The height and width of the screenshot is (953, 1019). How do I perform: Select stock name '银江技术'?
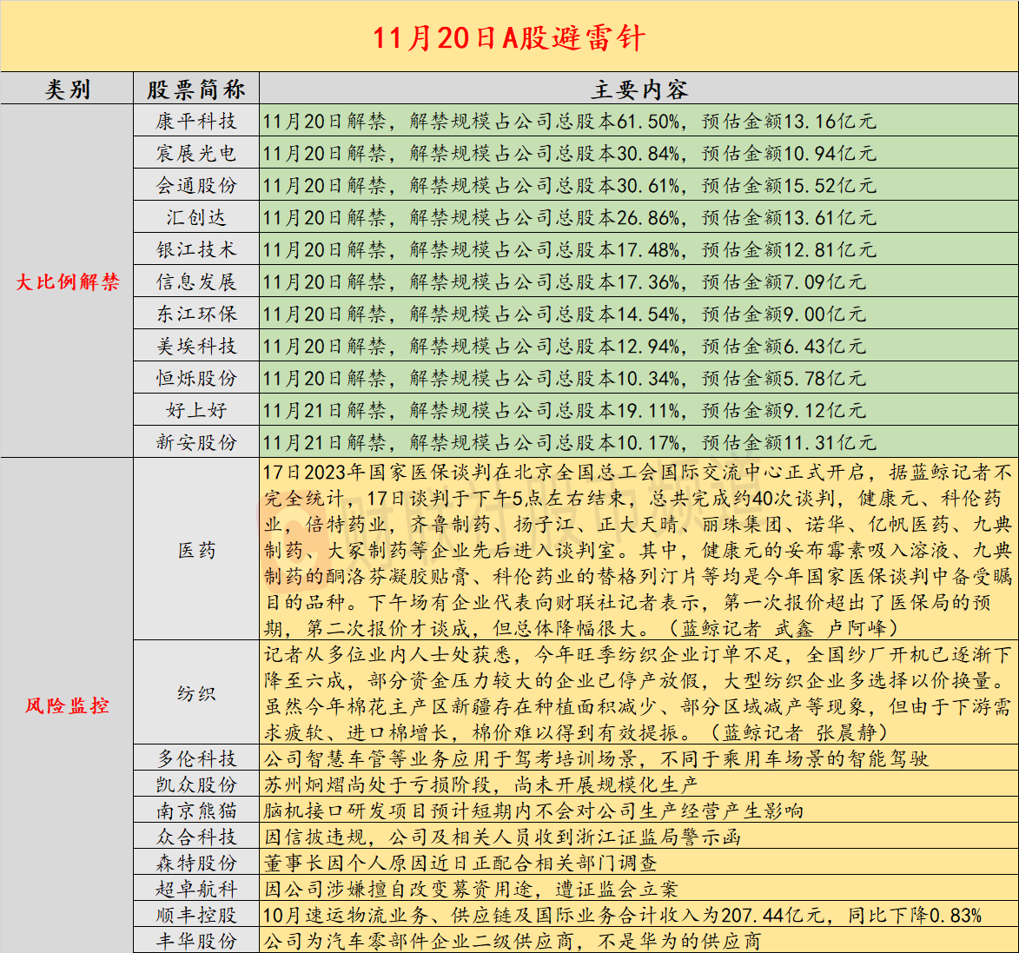click(x=196, y=249)
